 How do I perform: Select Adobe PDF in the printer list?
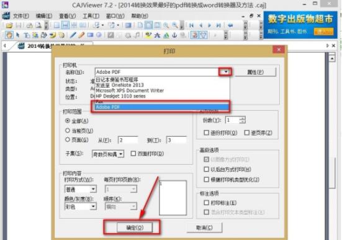pos(162,107)
